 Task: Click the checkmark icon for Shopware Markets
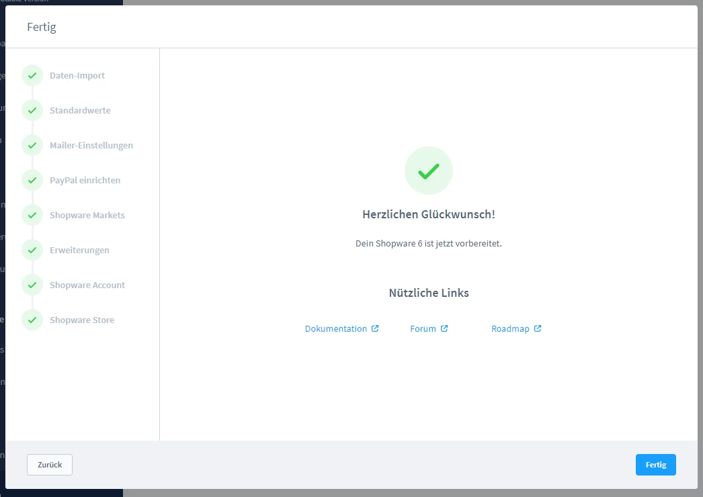[32, 215]
